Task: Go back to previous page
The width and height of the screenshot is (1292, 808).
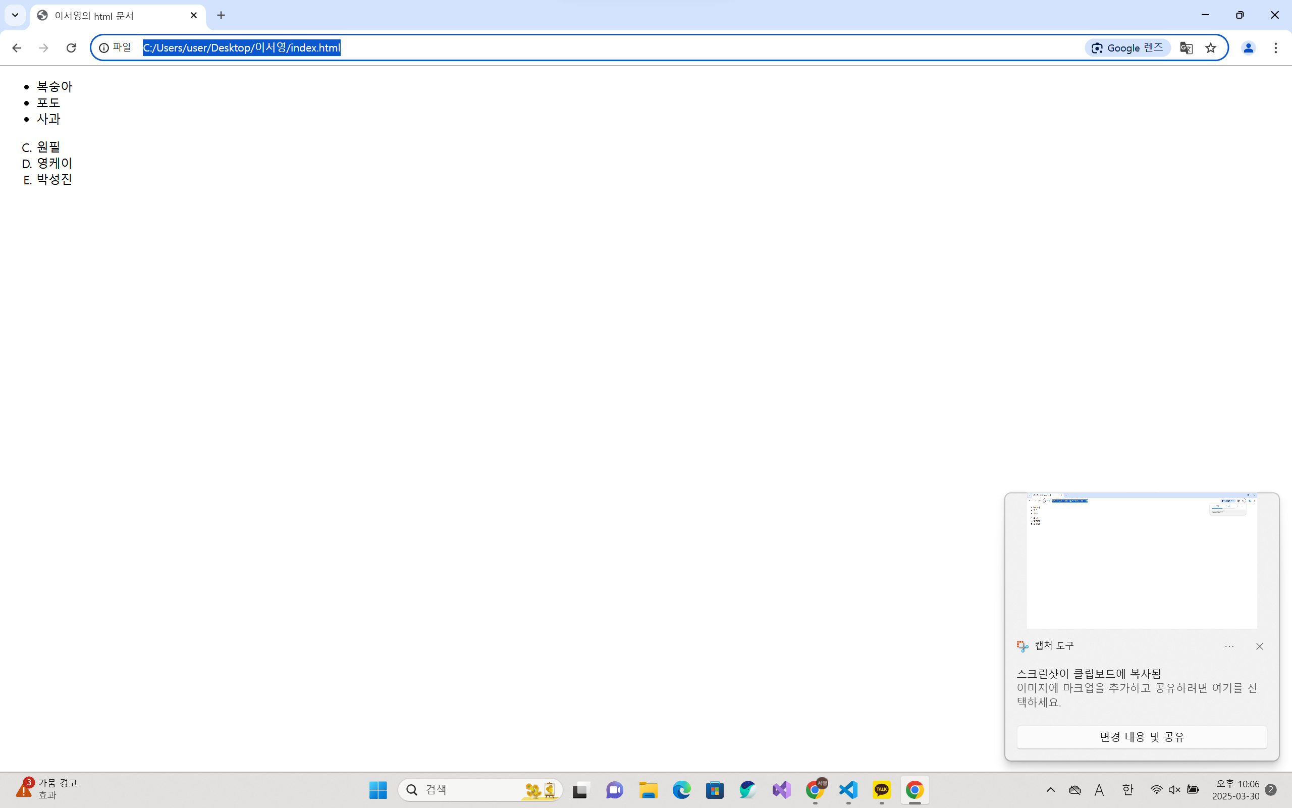Action: (x=17, y=48)
